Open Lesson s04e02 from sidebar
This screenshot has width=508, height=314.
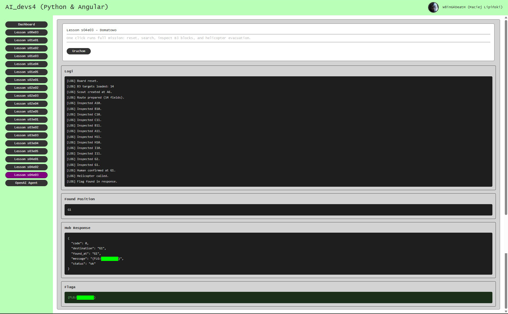(26, 167)
